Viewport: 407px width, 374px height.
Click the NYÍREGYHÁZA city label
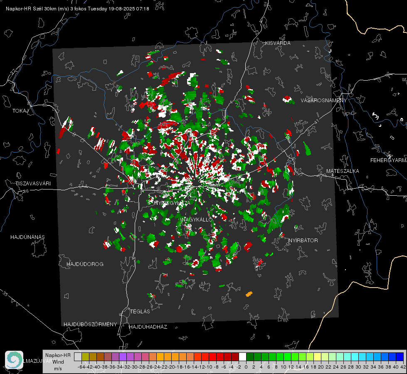[x=172, y=203]
